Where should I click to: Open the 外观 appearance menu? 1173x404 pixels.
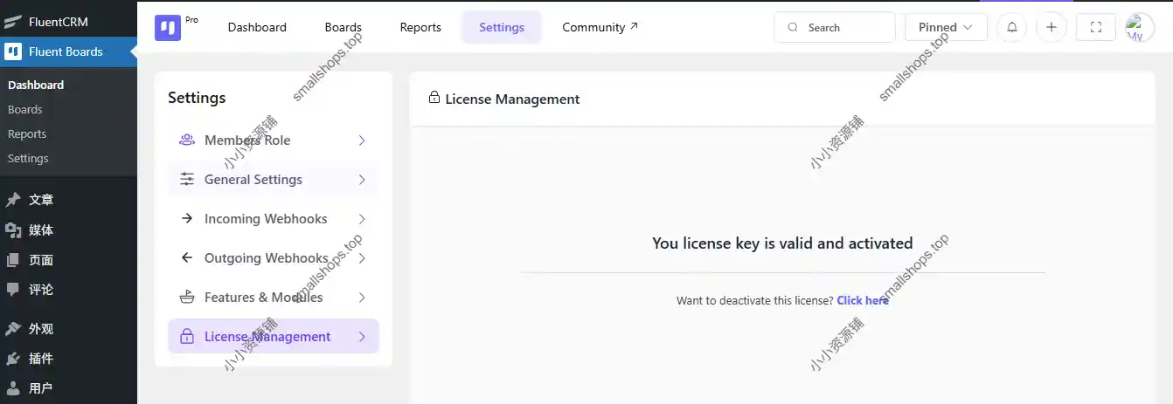(x=68, y=329)
